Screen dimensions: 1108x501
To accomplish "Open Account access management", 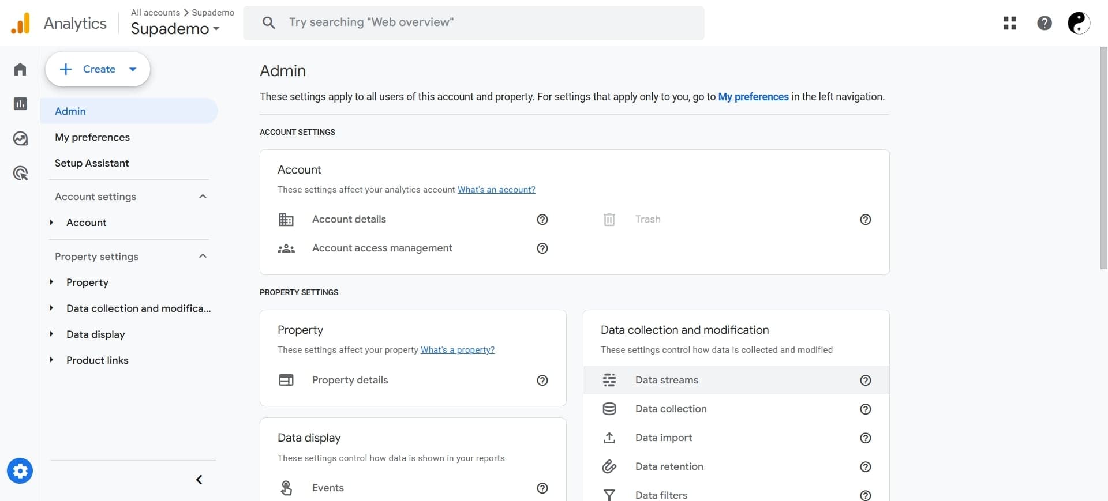I will (x=382, y=248).
